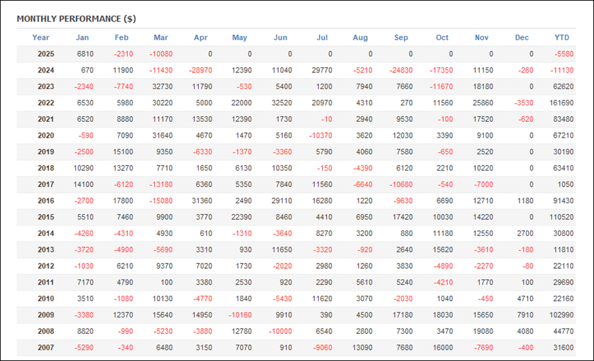Click the 32730 value in 2023 Mar
The image size is (594, 361).
(162, 86)
